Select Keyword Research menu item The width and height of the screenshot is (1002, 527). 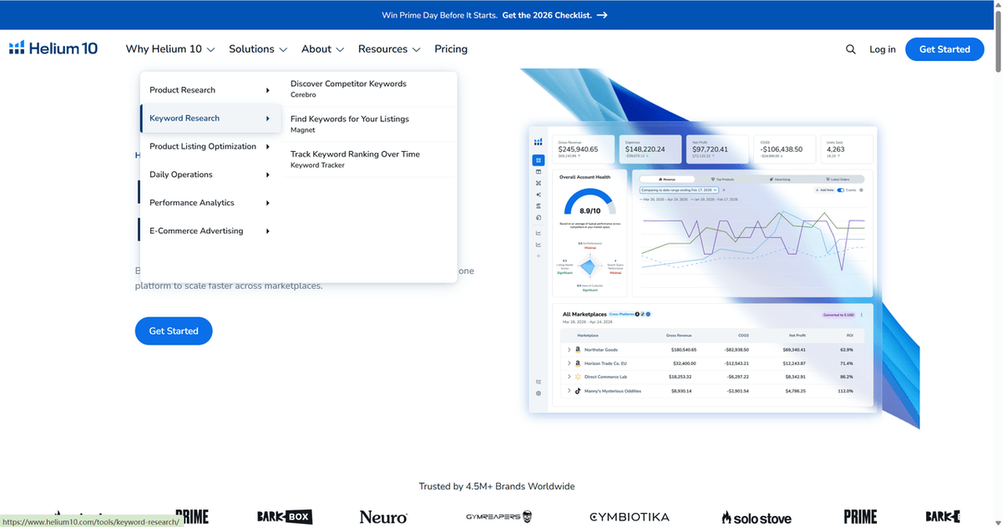(210, 119)
